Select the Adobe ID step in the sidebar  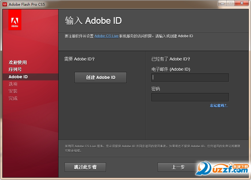coord(18,77)
